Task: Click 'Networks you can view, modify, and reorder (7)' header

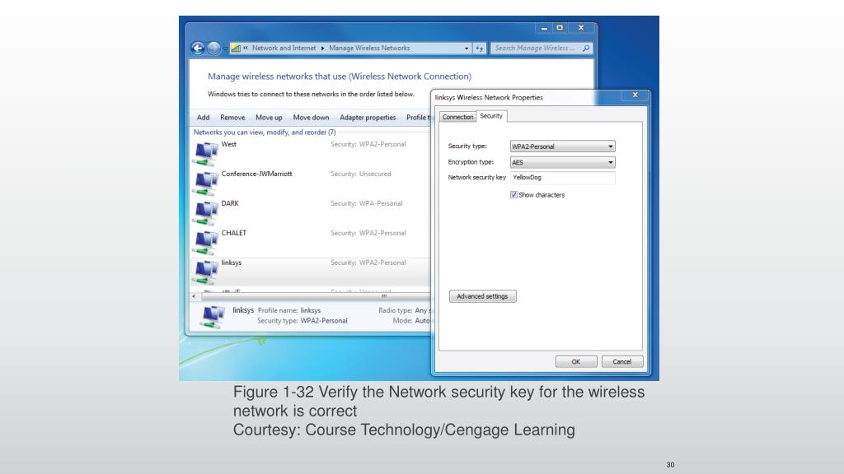Action: (x=265, y=132)
